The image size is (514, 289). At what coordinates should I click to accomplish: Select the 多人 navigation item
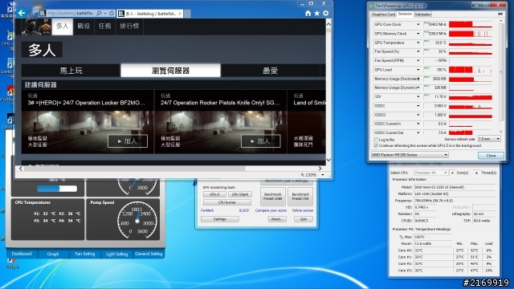pos(63,26)
